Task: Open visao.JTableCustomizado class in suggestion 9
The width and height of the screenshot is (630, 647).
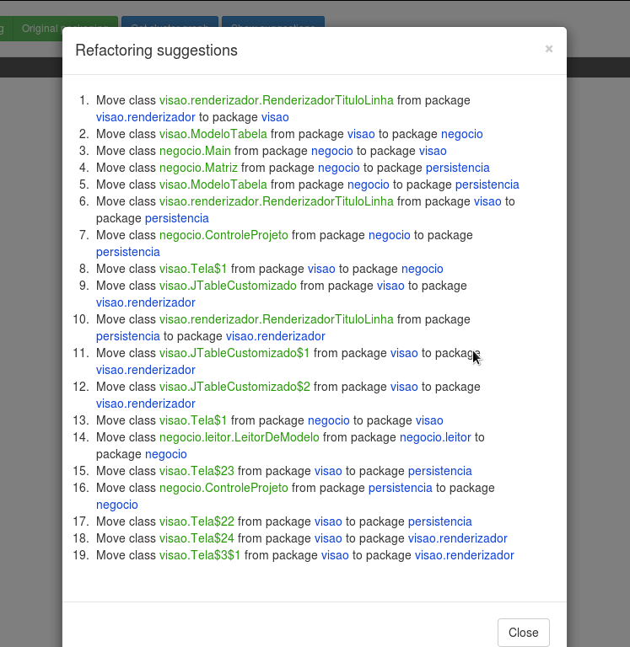Action: (228, 286)
